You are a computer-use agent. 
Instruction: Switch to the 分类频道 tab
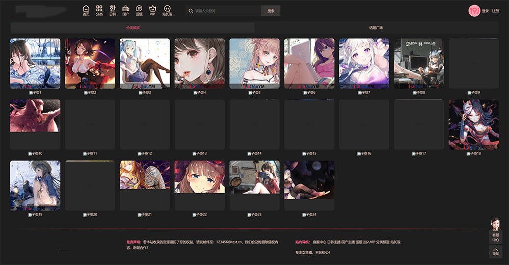pyautogui.click(x=132, y=28)
